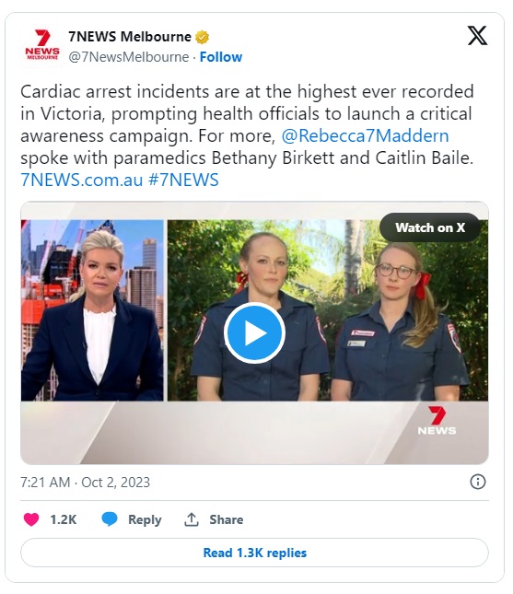Play the embedded news video
Screen dimensions: 513x594
coord(254,333)
